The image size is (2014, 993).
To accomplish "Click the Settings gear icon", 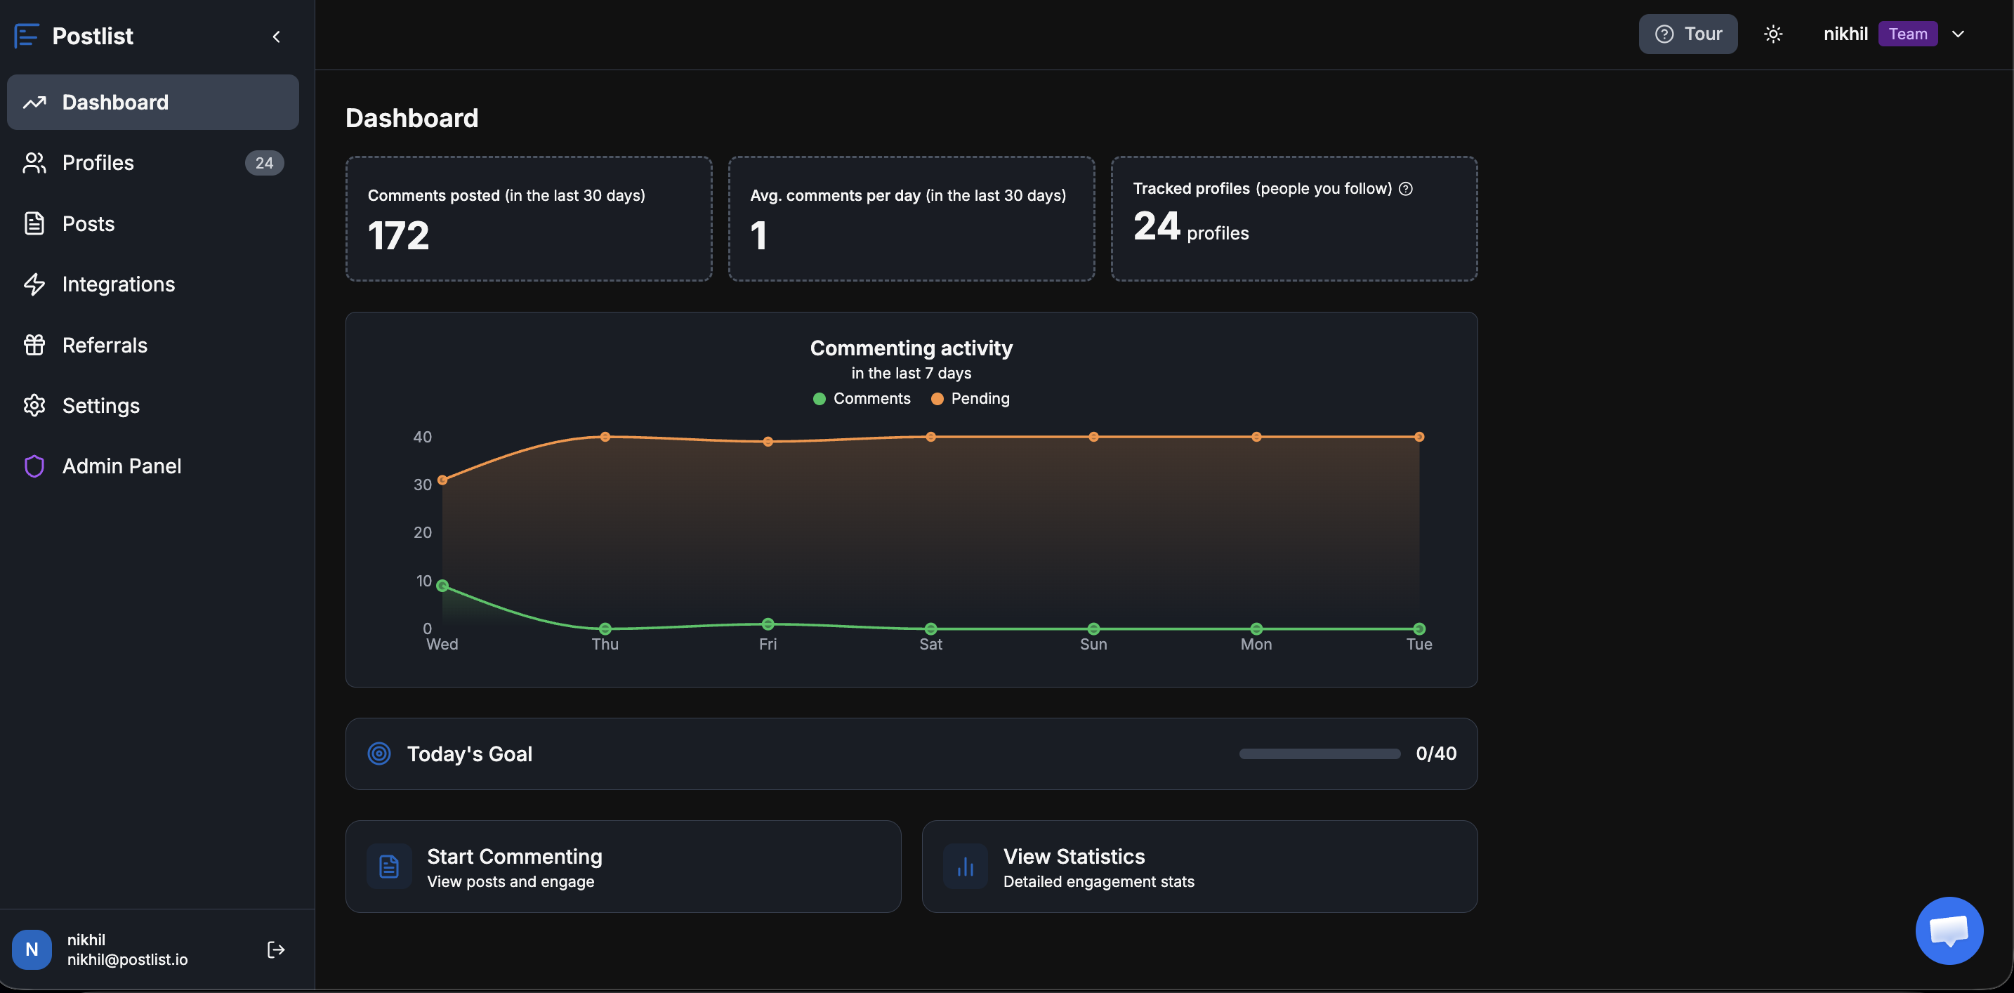I will (x=34, y=405).
